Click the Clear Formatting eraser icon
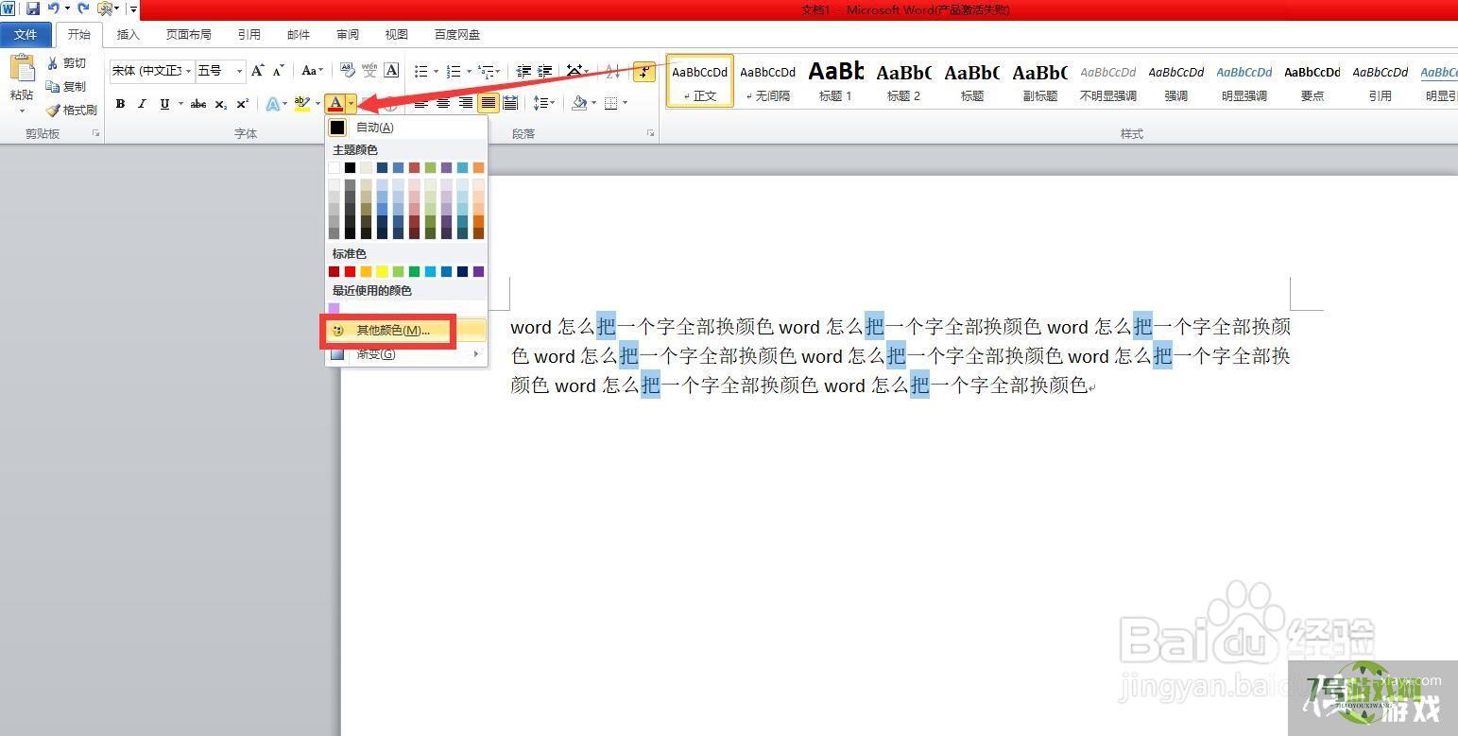The image size is (1458, 736). tap(347, 71)
